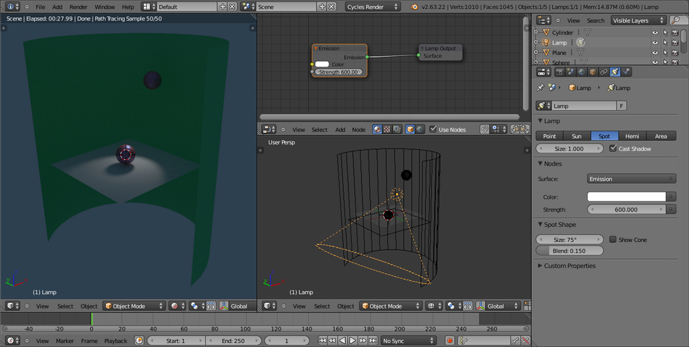Hide the Cylinder object via eye icon

click(x=655, y=32)
